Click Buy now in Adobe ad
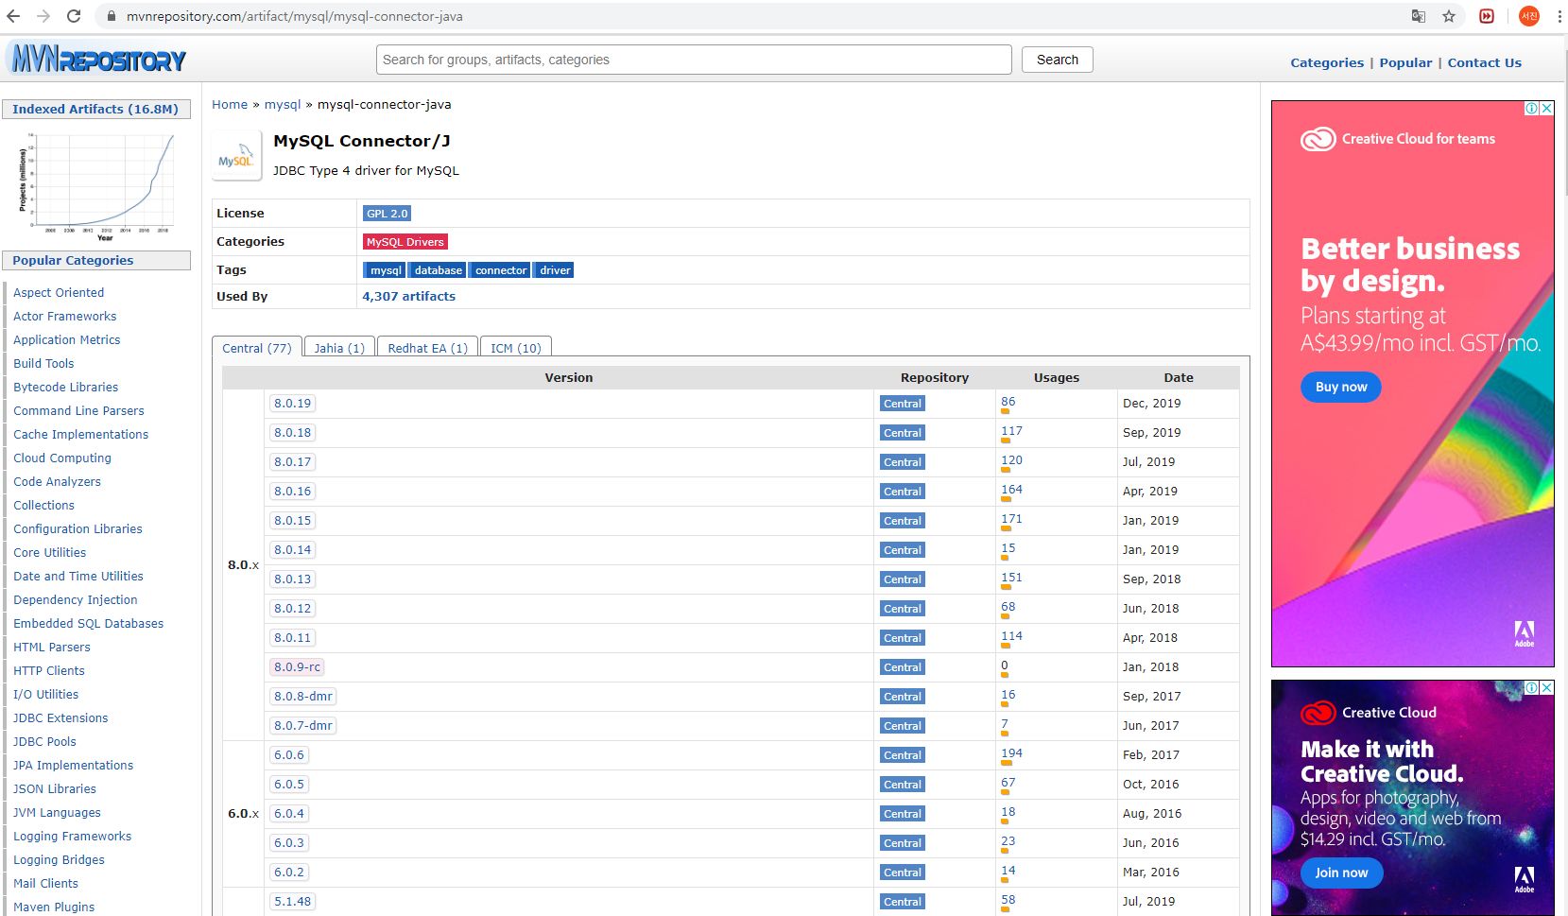The height and width of the screenshot is (916, 1568). 1340,387
